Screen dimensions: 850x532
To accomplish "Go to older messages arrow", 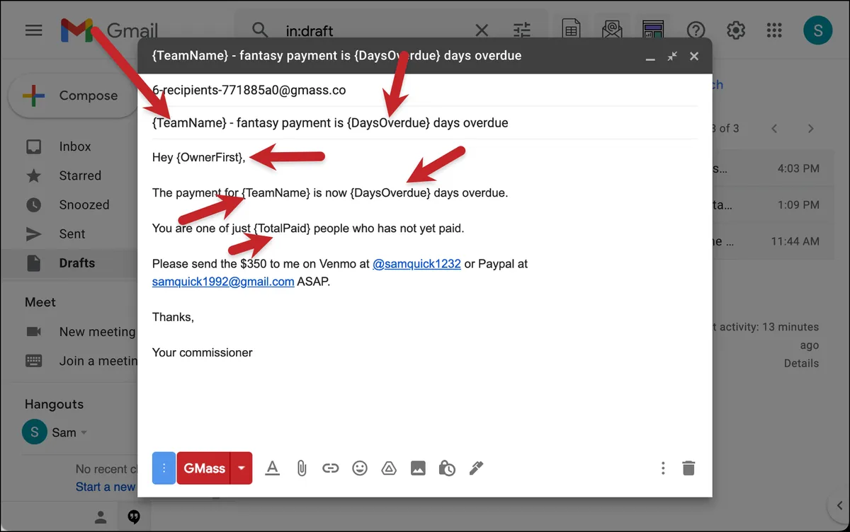I will [811, 129].
